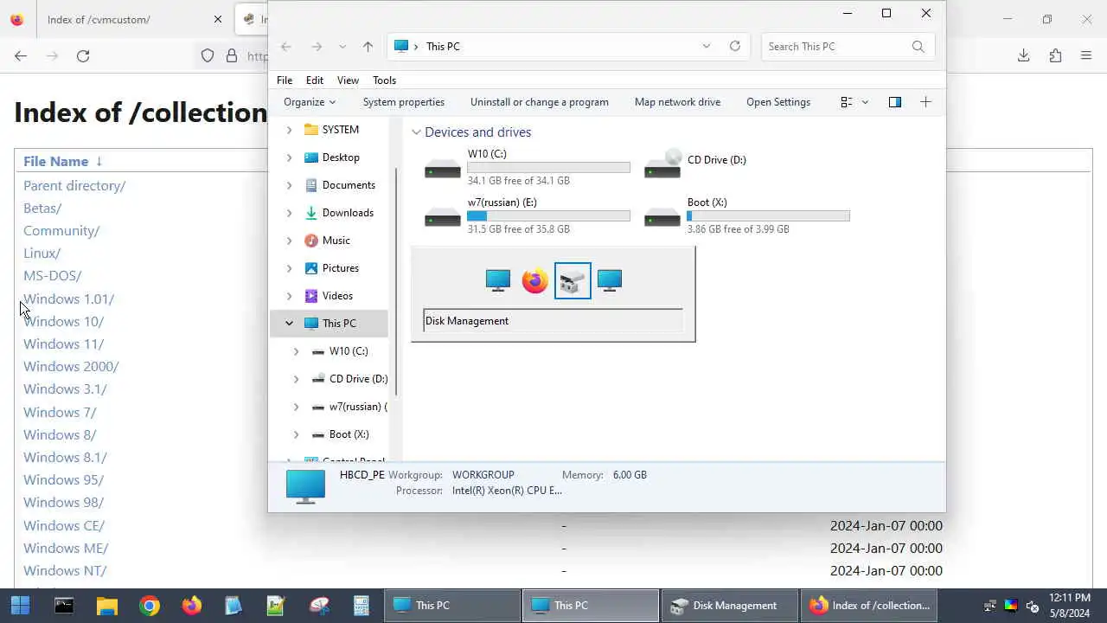
Task: Open the Tools menu
Action: click(384, 80)
